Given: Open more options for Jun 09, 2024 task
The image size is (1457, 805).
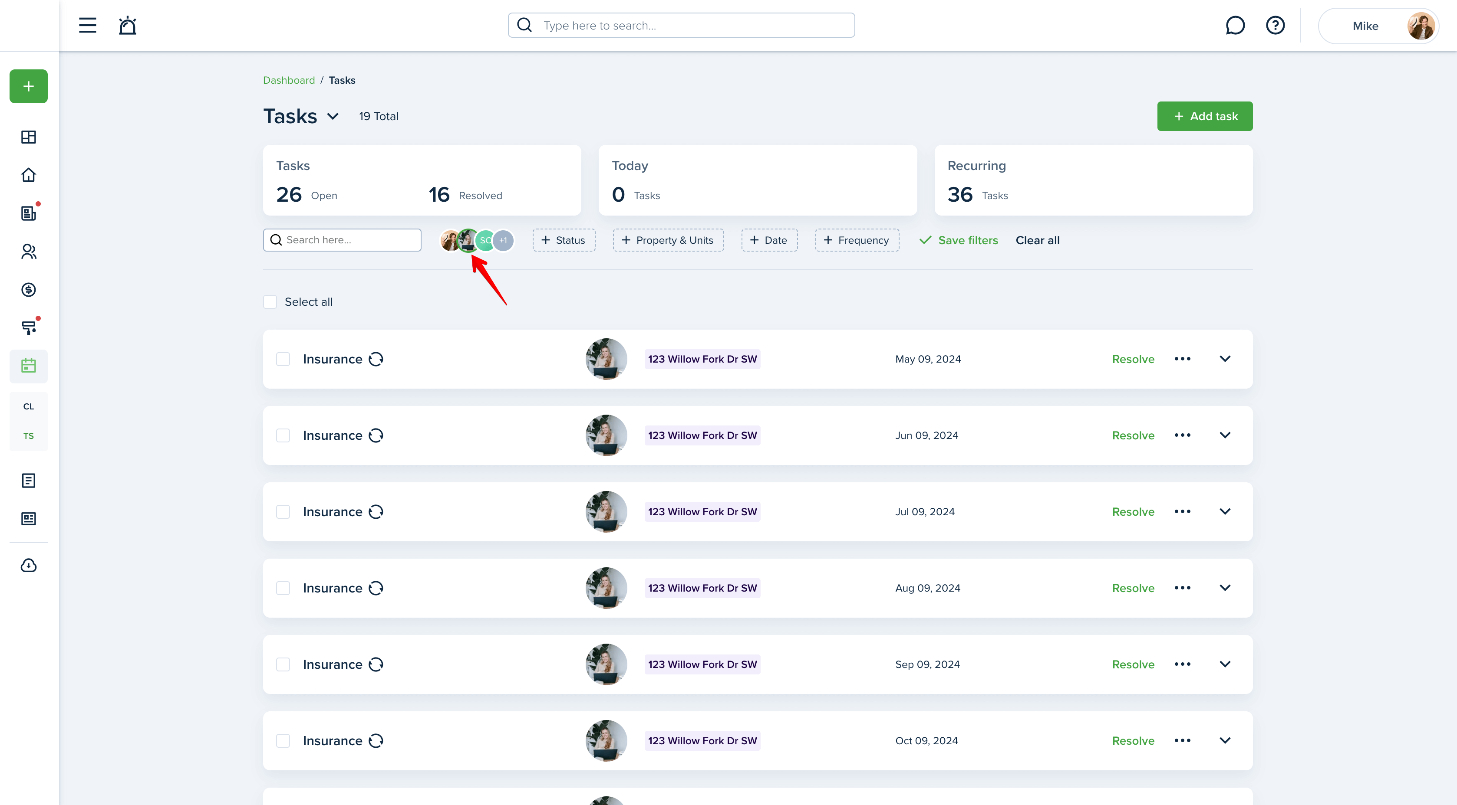Looking at the screenshot, I should [x=1183, y=435].
